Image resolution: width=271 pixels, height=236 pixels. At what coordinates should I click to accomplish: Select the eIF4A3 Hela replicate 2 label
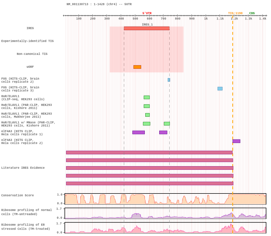click(x=22, y=142)
